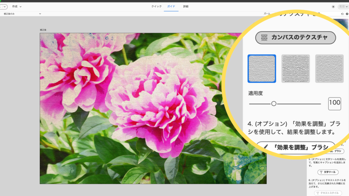Click the open dropdown arrow at top-left
Viewport: 349px width, 196px height.
pos(4,7)
